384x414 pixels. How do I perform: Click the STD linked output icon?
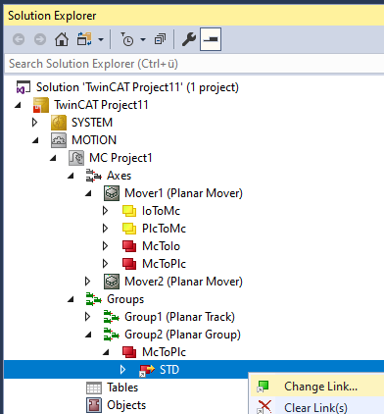coord(147,370)
